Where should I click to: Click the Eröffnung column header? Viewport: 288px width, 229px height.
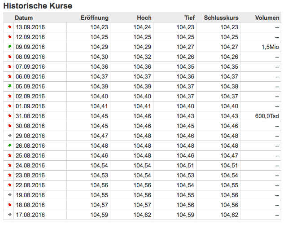point(94,18)
